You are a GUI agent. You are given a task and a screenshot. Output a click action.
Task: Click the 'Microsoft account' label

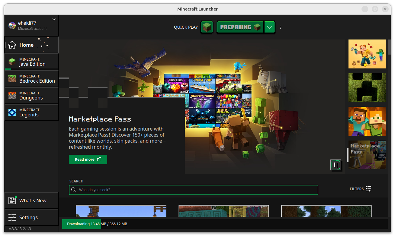[32, 29]
